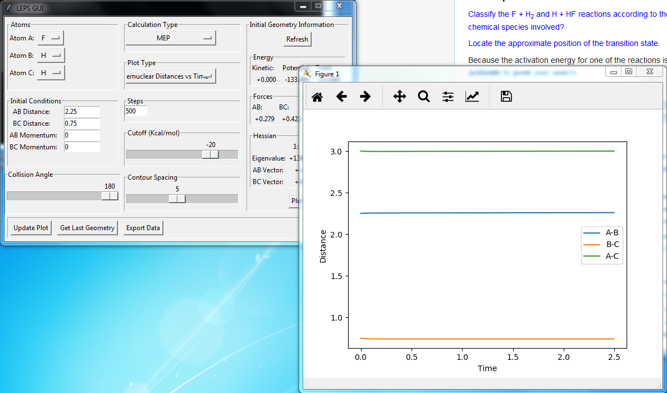This screenshot has height=393, width=667.
Task: Click the Home reset view icon
Action: [317, 97]
